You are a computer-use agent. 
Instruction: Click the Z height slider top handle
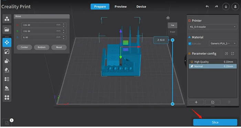click(x=173, y=40)
